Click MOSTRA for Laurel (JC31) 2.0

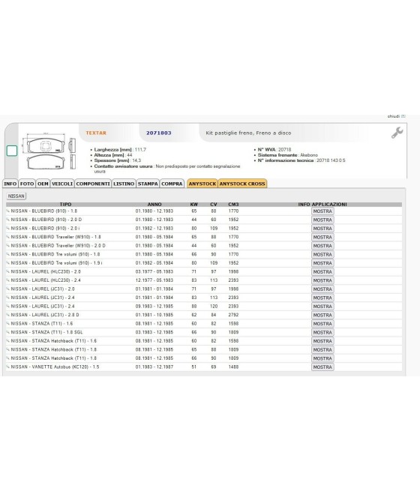pyautogui.click(x=322, y=289)
